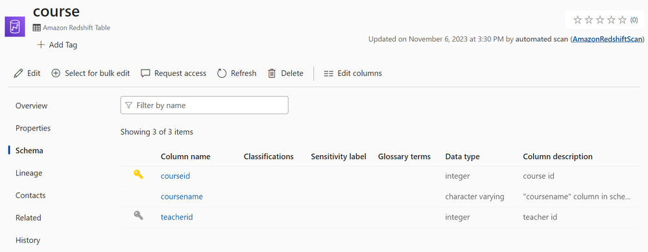Click the Filter by name input field
The height and width of the screenshot is (252, 648).
pos(204,105)
